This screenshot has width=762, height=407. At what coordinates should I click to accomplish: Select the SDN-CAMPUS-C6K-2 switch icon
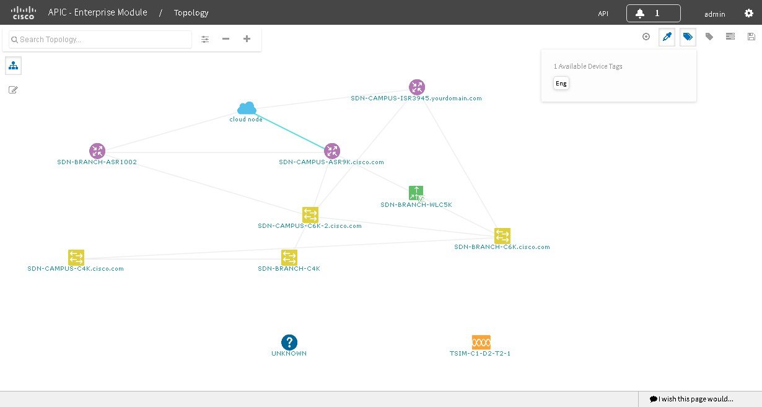click(x=310, y=215)
